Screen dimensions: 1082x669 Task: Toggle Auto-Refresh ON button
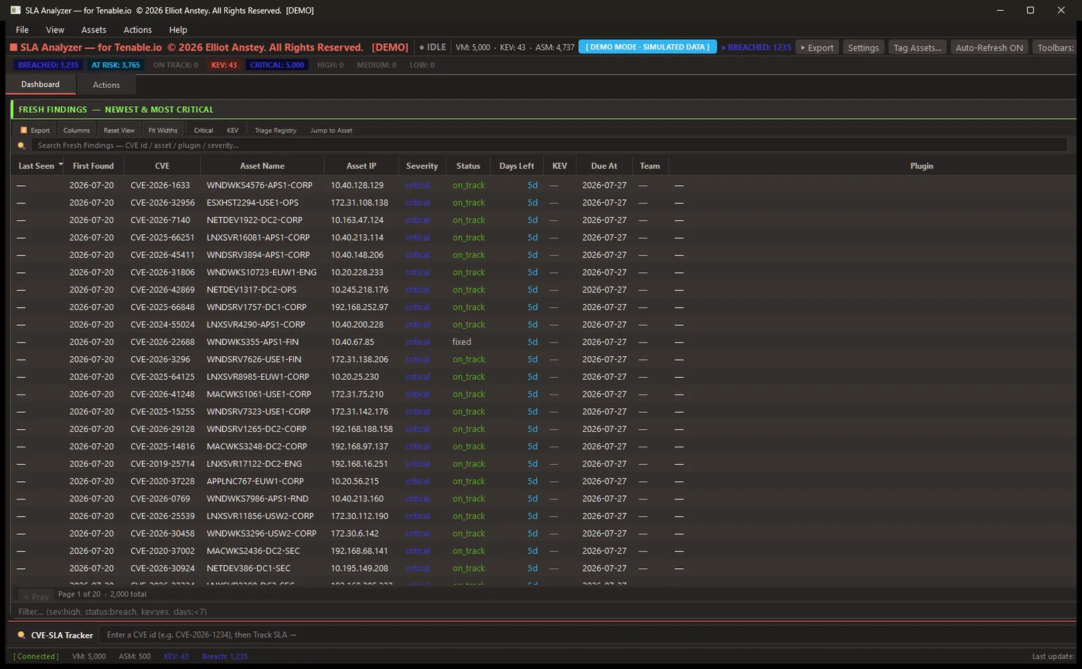pos(989,47)
